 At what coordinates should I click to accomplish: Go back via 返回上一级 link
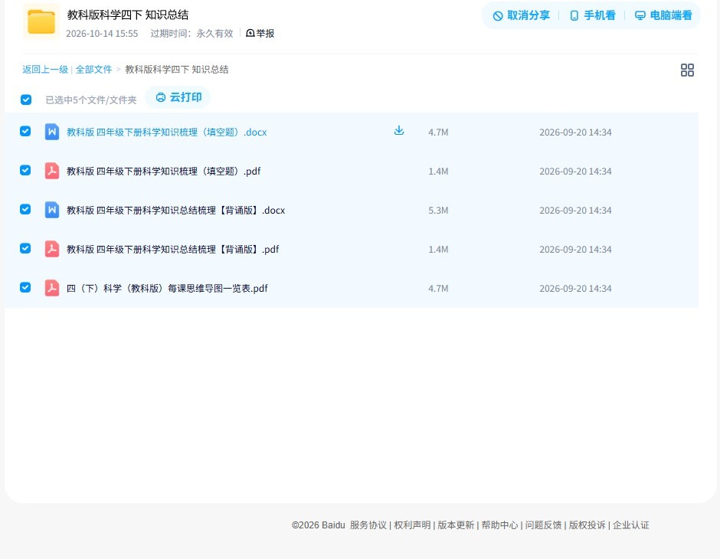click(x=45, y=70)
